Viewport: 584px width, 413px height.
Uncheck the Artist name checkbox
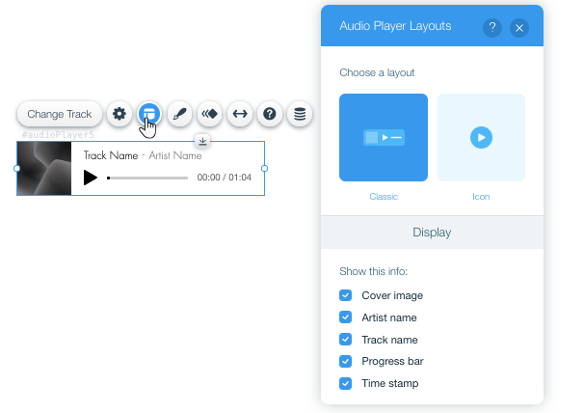click(345, 317)
